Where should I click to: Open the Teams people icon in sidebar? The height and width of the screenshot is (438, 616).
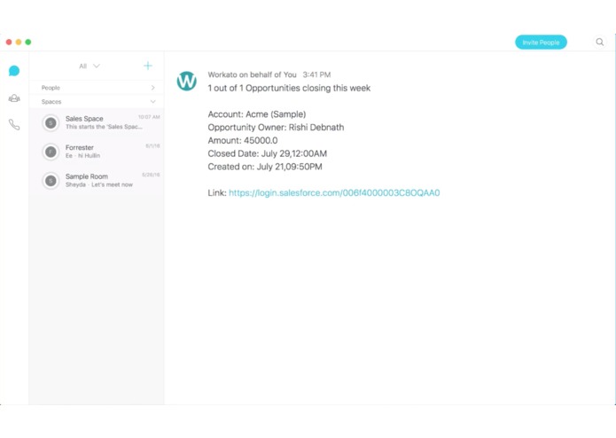[x=14, y=98]
